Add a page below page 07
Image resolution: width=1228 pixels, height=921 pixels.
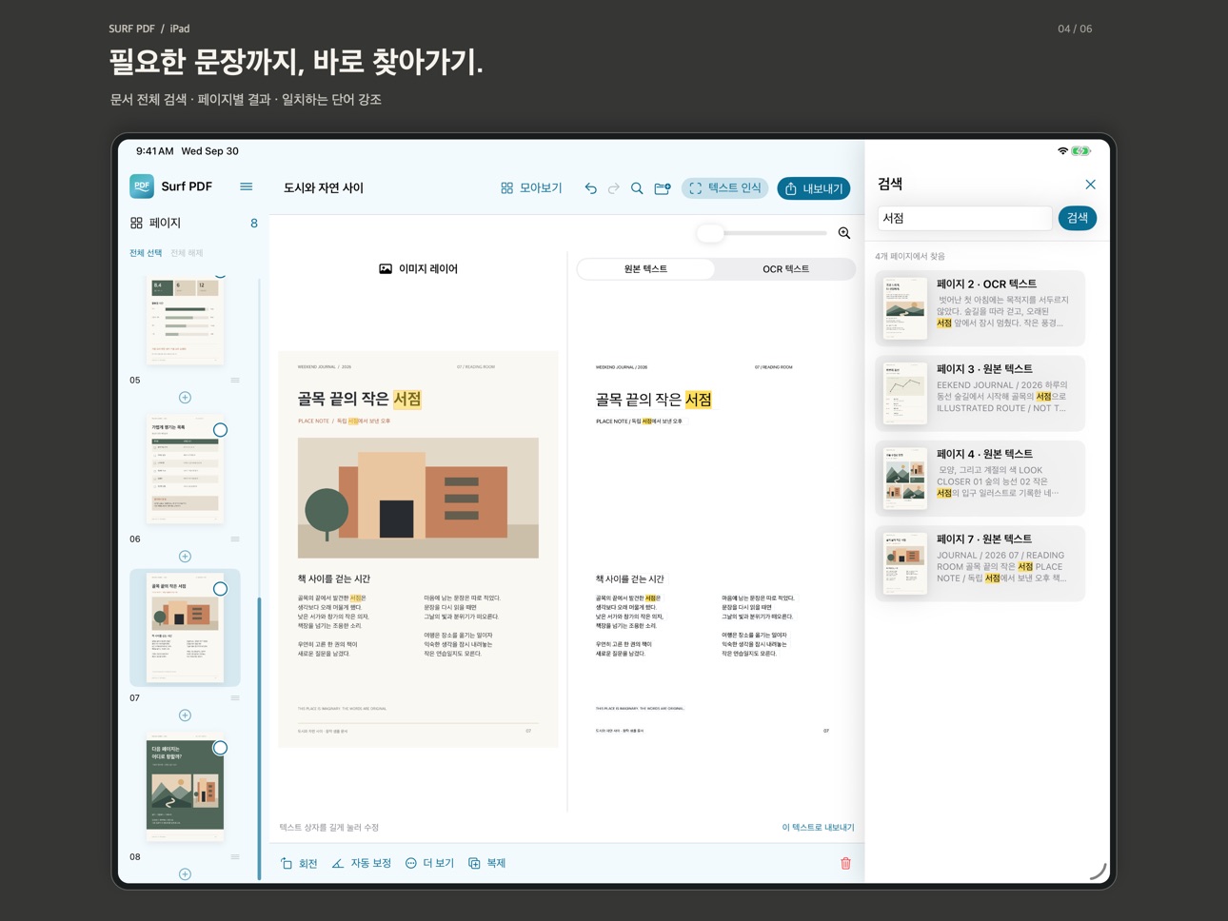click(185, 715)
